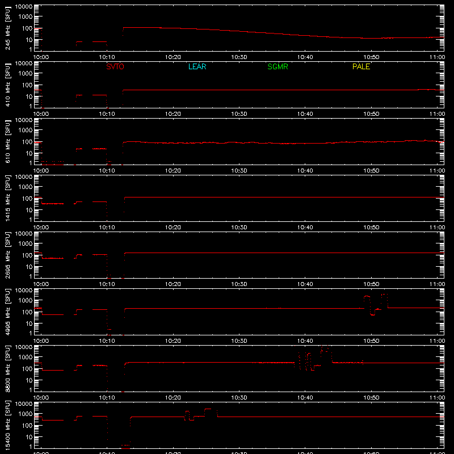Image resolution: width=454 pixels, height=454 pixels.
Task: Click 10:20 tick below the 410 MHz panel
Action: click(x=173, y=114)
